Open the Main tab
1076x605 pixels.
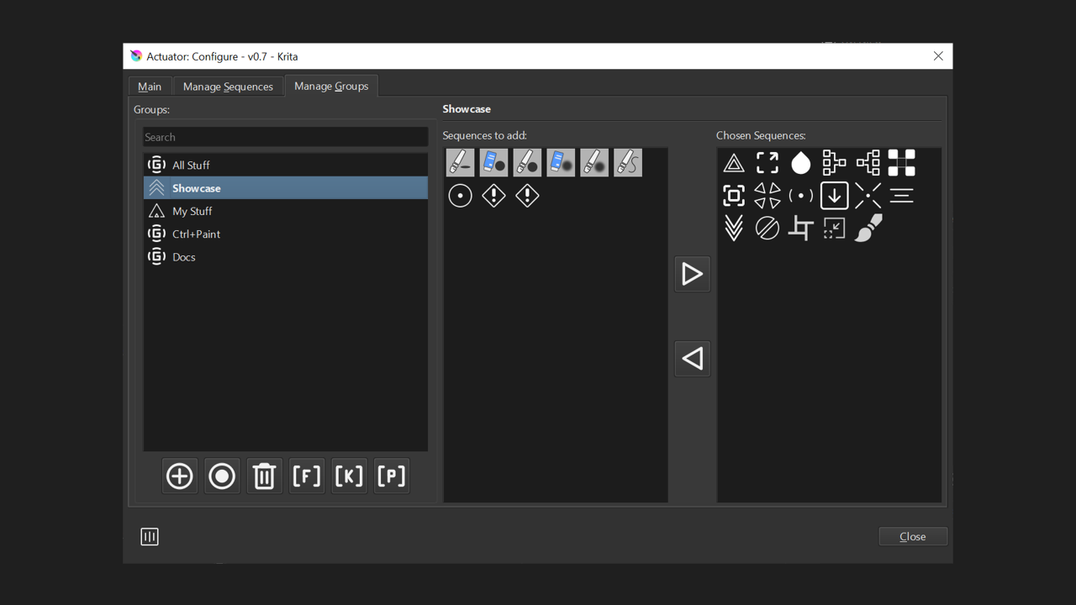point(150,86)
